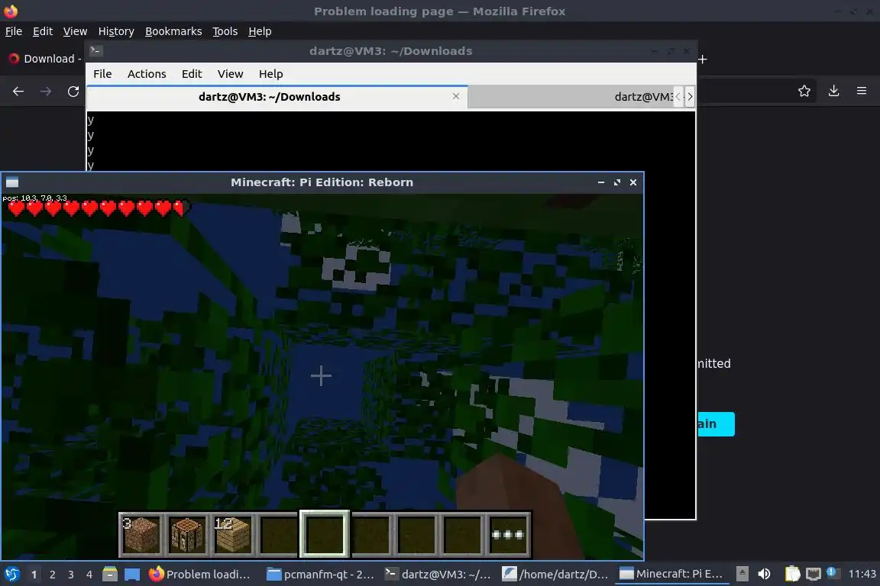Screen dimensions: 880x586
Task: Open the volume control tray icon
Action: click(x=764, y=574)
